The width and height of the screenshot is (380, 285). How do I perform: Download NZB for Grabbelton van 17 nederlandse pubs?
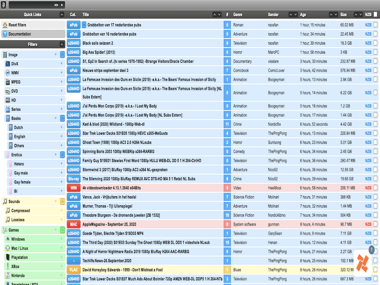point(368,25)
